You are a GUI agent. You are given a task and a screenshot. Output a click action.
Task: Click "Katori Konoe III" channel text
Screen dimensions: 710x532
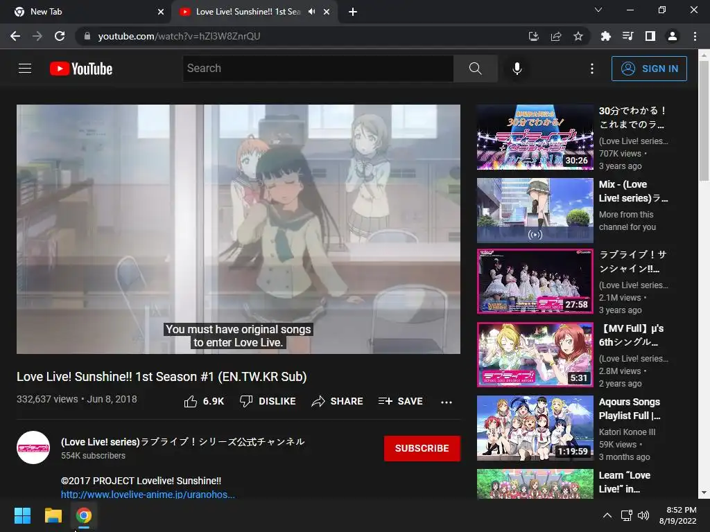click(x=627, y=432)
